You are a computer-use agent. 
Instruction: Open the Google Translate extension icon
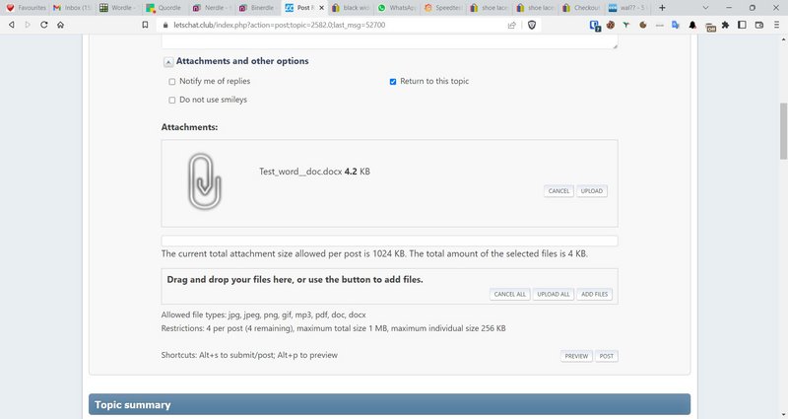point(676,25)
